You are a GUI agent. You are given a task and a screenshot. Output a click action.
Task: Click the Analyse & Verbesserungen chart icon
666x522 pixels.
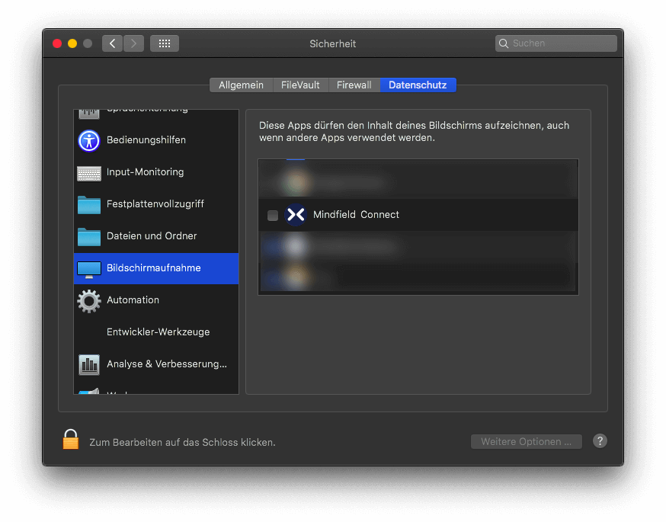click(89, 364)
